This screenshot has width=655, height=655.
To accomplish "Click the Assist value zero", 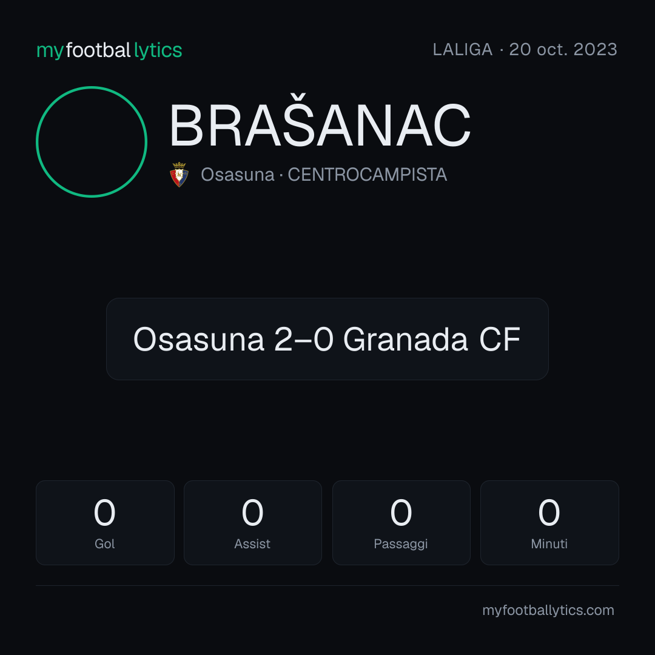I will [x=252, y=512].
